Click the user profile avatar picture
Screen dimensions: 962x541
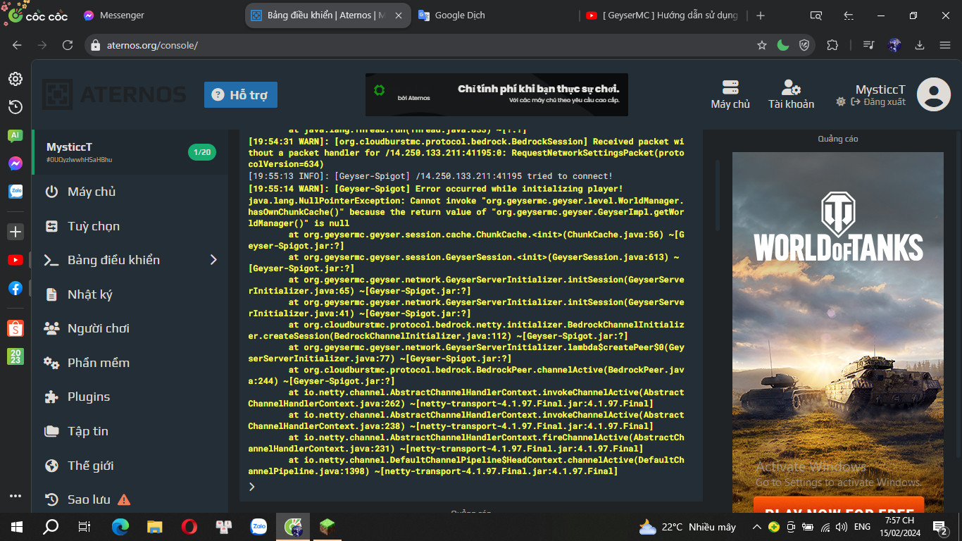coord(934,94)
